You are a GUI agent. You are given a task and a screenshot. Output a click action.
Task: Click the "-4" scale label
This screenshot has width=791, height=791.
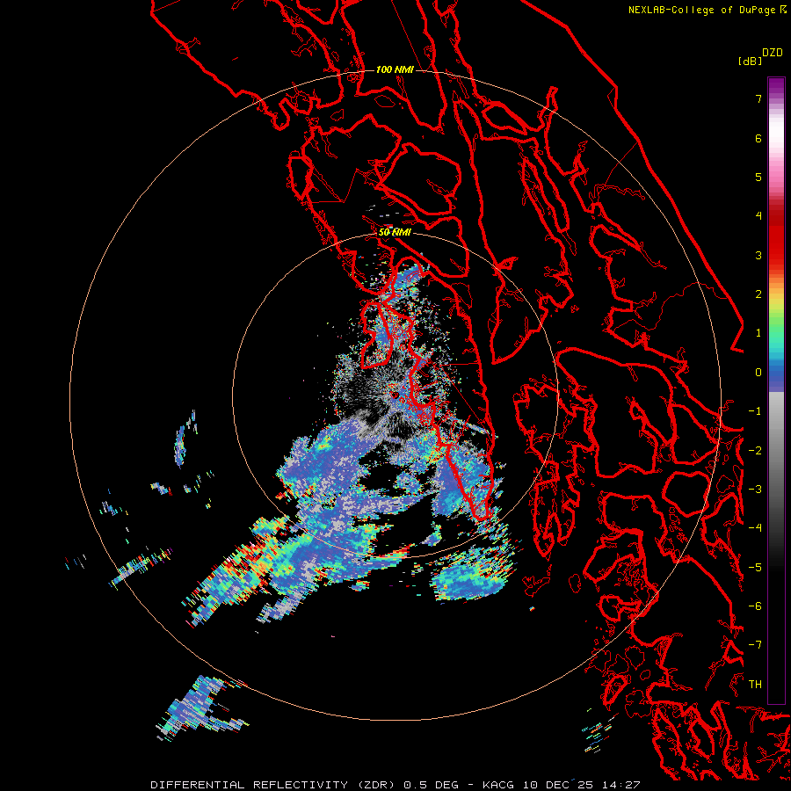pyautogui.click(x=755, y=528)
